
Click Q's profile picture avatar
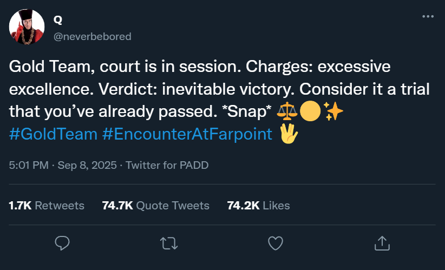pos(27,27)
